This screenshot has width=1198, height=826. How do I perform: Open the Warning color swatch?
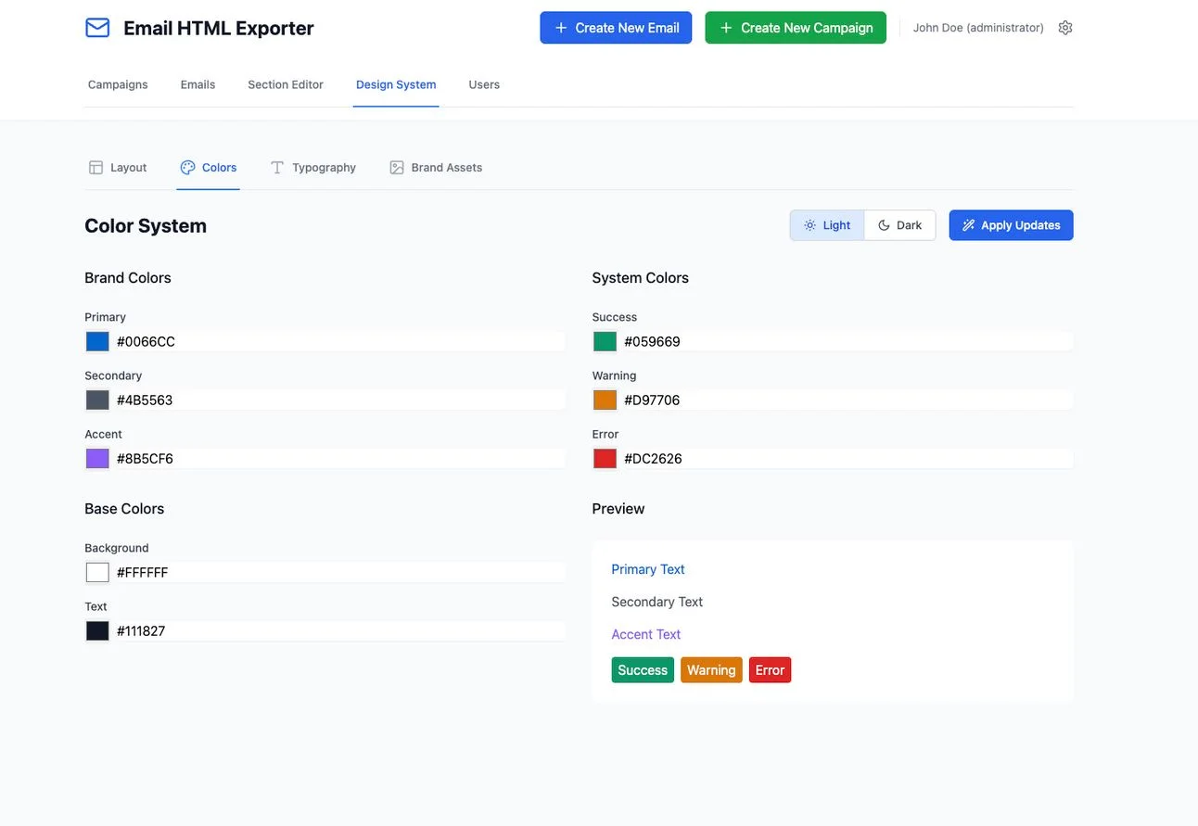tap(605, 400)
